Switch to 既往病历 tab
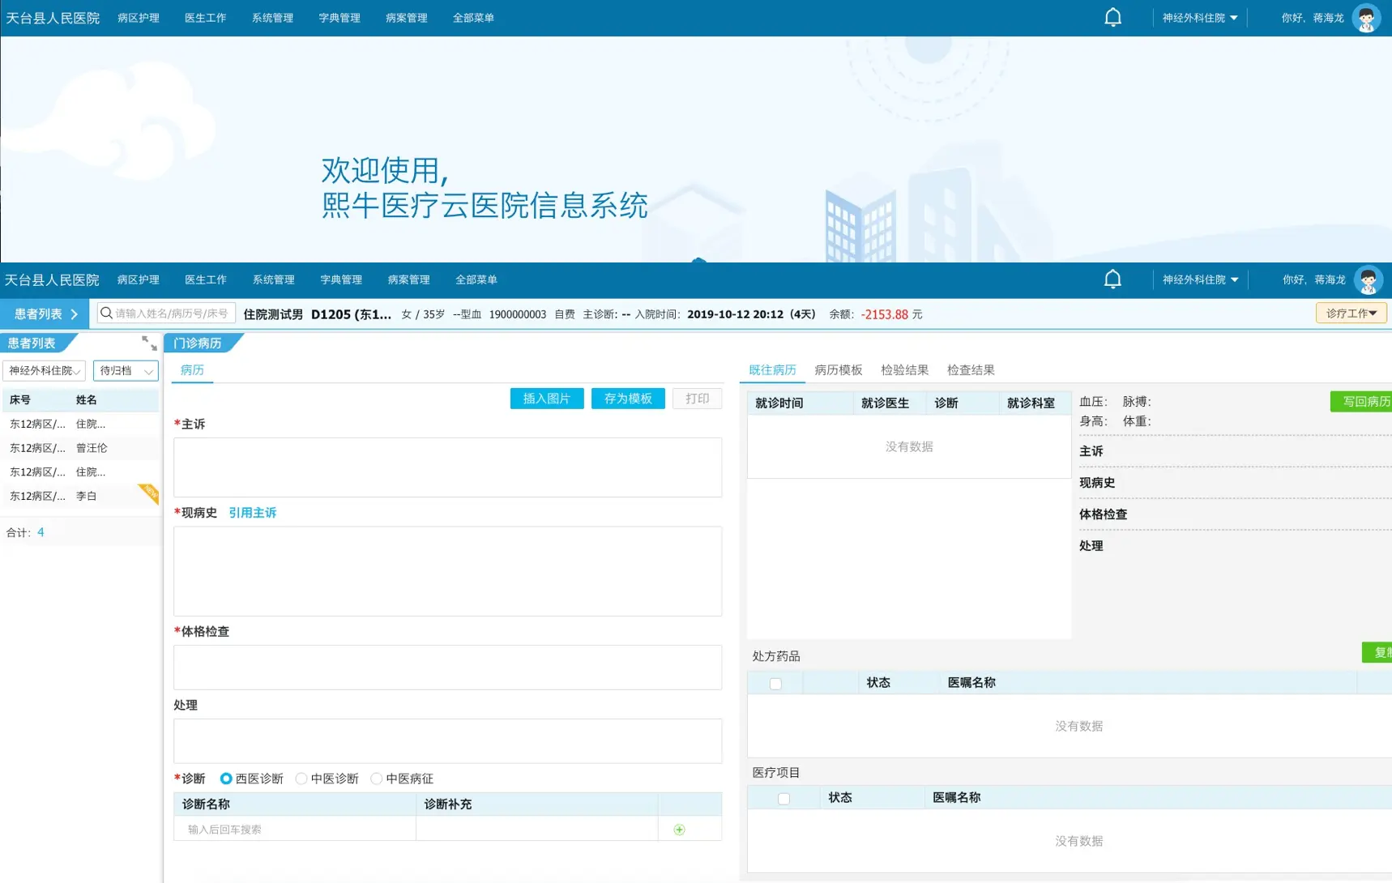 (x=772, y=370)
